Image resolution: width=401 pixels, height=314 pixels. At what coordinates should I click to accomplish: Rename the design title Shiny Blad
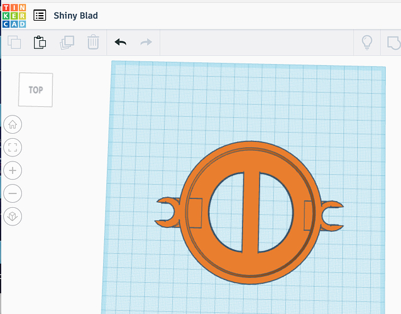(75, 16)
